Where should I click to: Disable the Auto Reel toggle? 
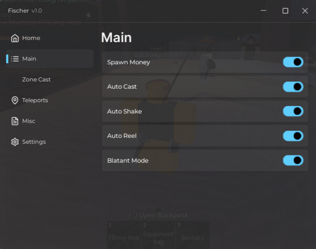(x=293, y=136)
